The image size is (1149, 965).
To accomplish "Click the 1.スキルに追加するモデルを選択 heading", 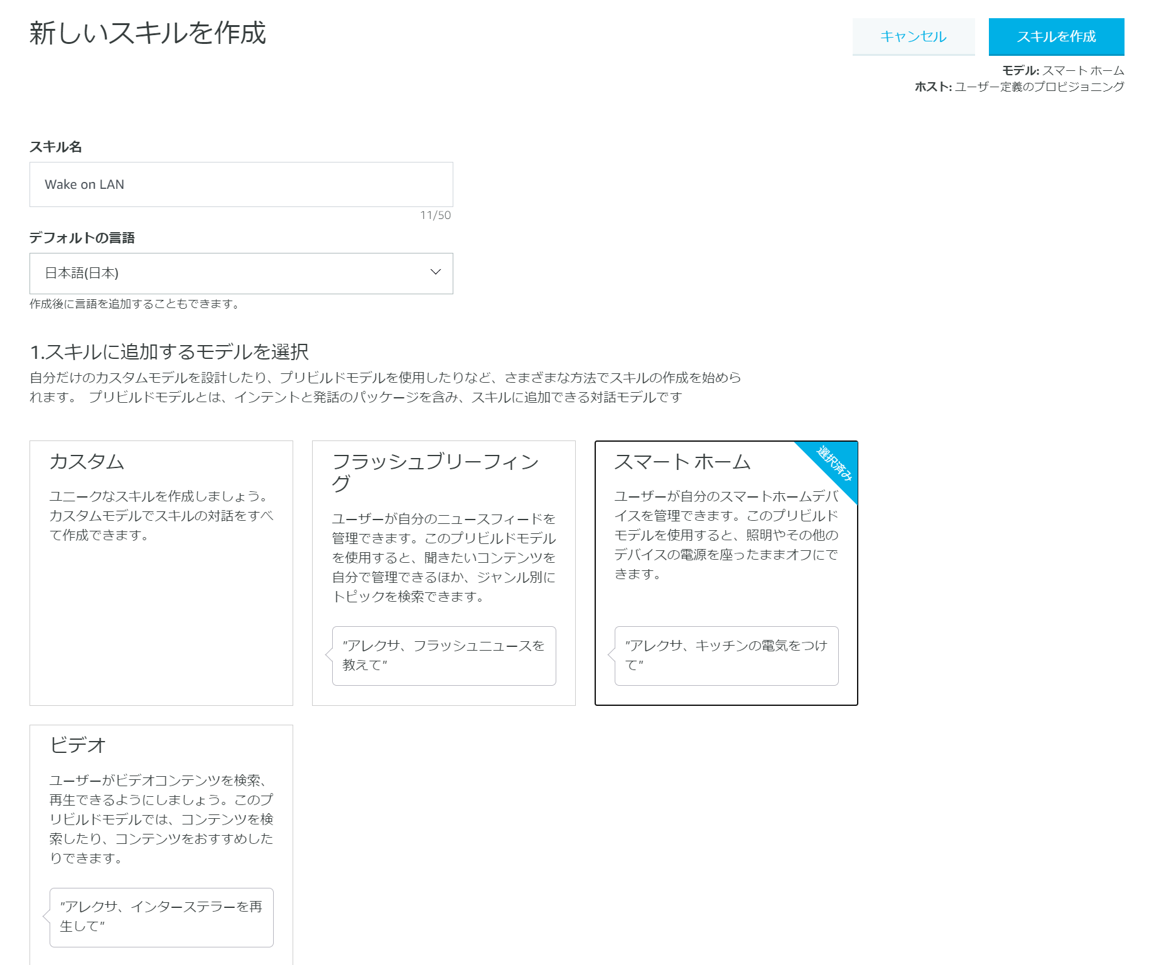I will pyautogui.click(x=170, y=352).
